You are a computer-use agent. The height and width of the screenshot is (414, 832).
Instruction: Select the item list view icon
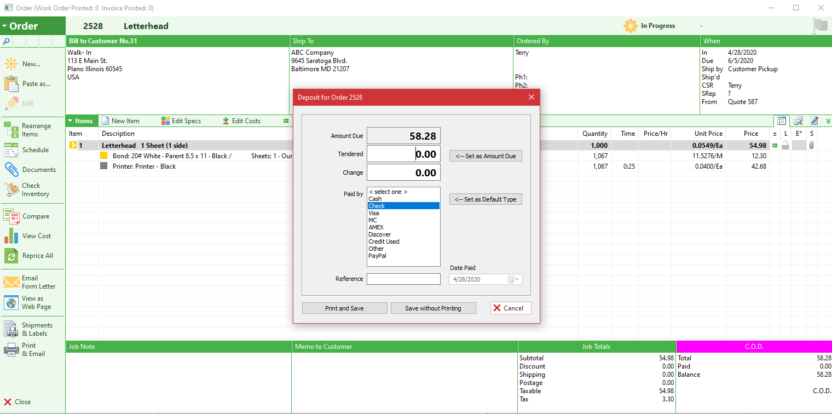(x=781, y=121)
